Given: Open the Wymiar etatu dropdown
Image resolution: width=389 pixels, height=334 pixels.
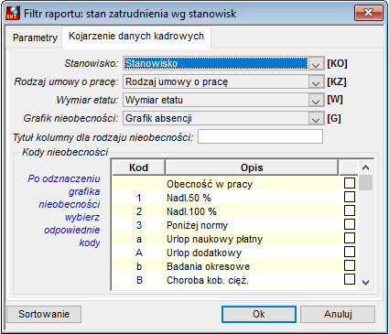Looking at the screenshot, I should click(x=316, y=100).
